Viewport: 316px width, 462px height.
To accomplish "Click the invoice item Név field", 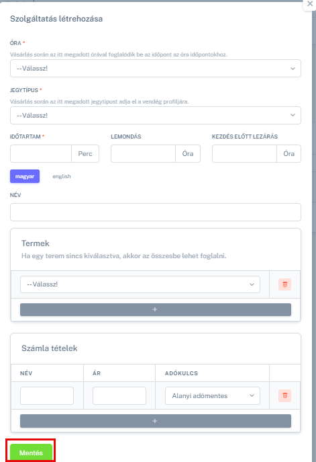I will click(x=47, y=395).
